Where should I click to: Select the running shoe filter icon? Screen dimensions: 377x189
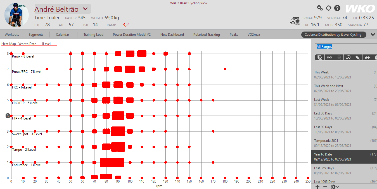click(x=358, y=57)
